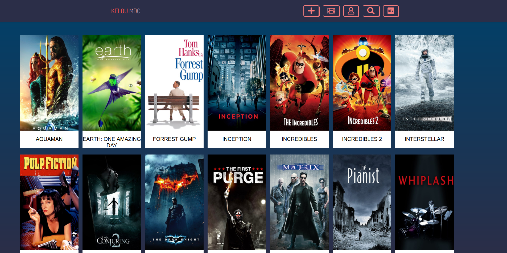Open The Pianist poster
Viewport: 507px width, 253px height.
pos(362,202)
